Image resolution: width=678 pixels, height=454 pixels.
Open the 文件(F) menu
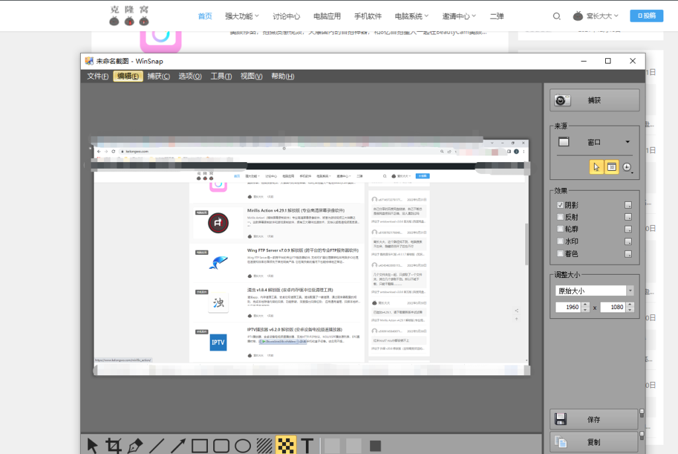[98, 76]
